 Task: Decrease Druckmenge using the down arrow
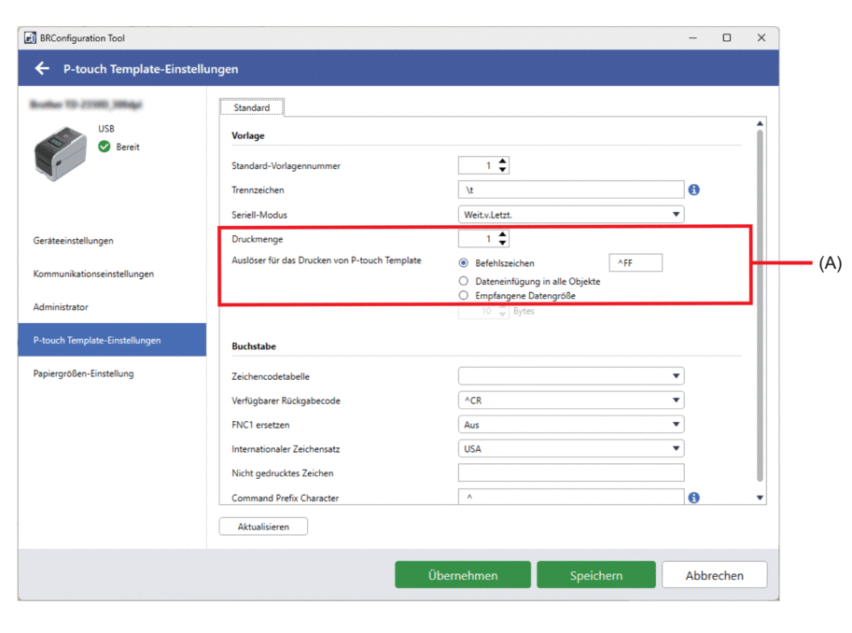tap(503, 244)
